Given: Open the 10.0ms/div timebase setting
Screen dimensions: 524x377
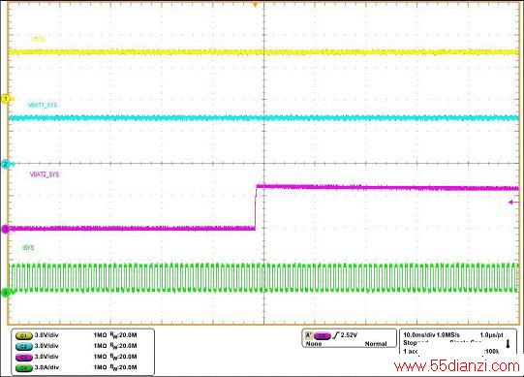Looking at the screenshot, I should pos(419,335).
